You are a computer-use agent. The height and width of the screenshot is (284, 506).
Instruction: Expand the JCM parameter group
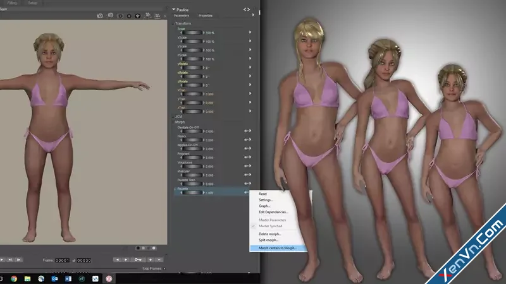(x=173, y=117)
